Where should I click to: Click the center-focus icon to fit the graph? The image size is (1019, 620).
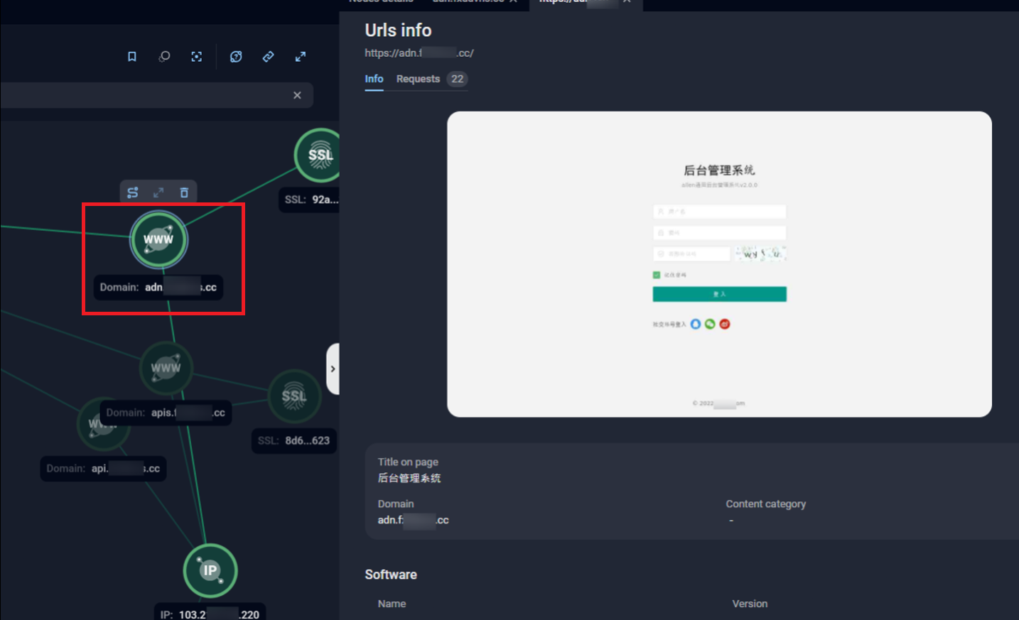196,56
